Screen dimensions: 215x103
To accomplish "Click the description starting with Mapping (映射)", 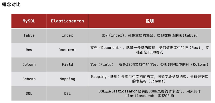I will tap(150, 79).
